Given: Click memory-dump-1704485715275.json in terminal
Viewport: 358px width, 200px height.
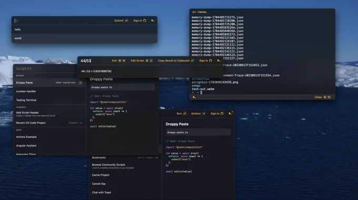Looking at the screenshot, I should coord(217,17).
